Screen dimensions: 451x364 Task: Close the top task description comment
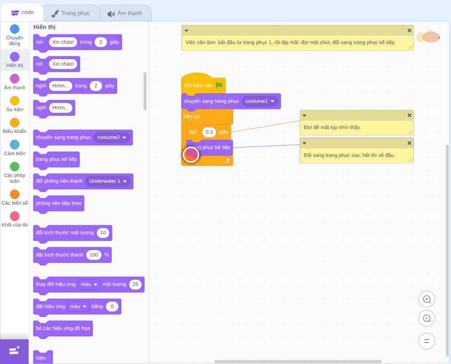[410, 31]
